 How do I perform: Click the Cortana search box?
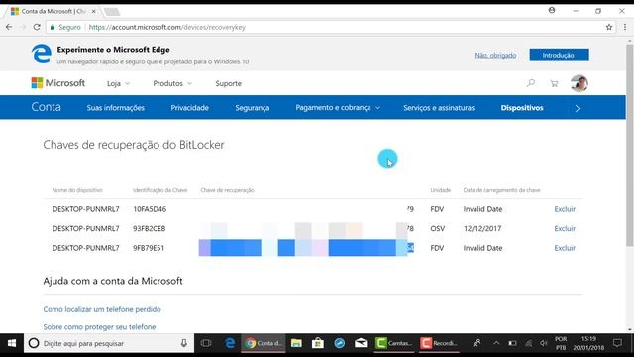pyautogui.click(x=108, y=344)
